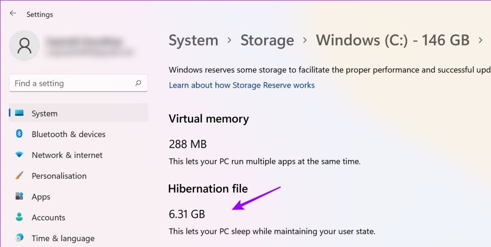Click the chevron after Windows (C:) breadcrumb
This screenshot has width=491, height=247.
(x=481, y=40)
